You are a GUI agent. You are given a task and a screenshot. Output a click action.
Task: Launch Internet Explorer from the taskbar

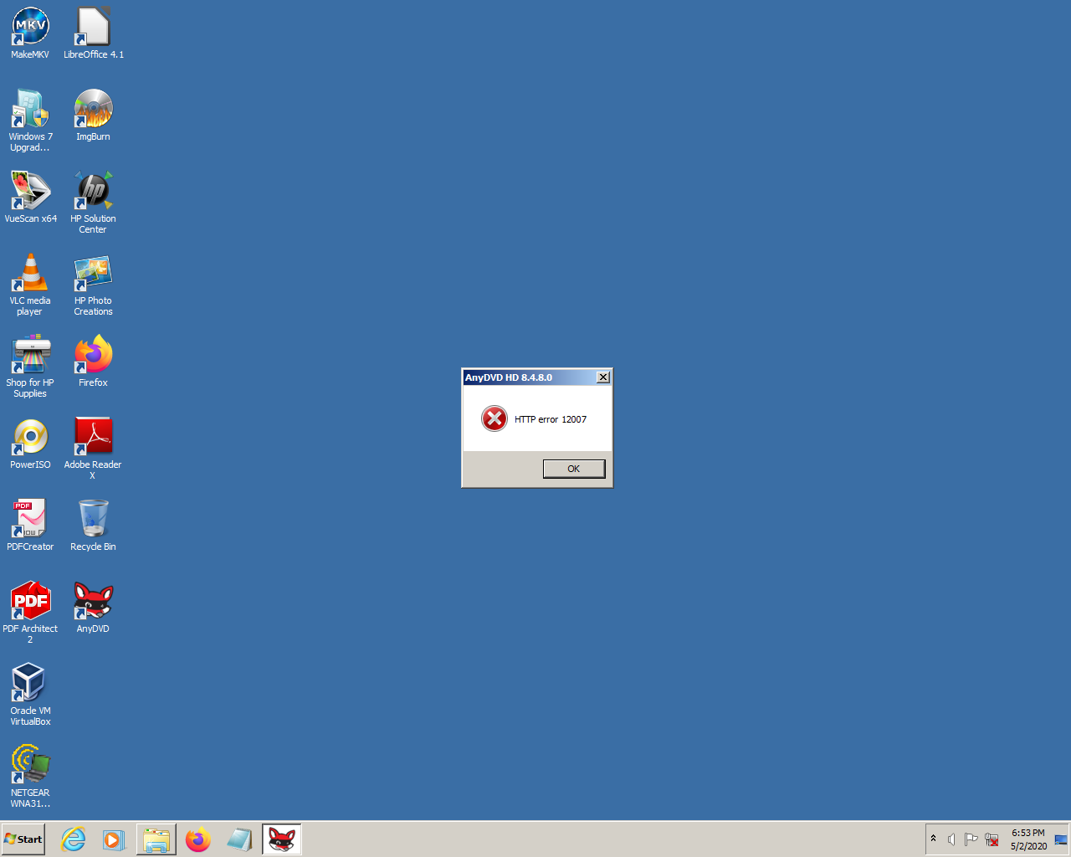pyautogui.click(x=74, y=839)
